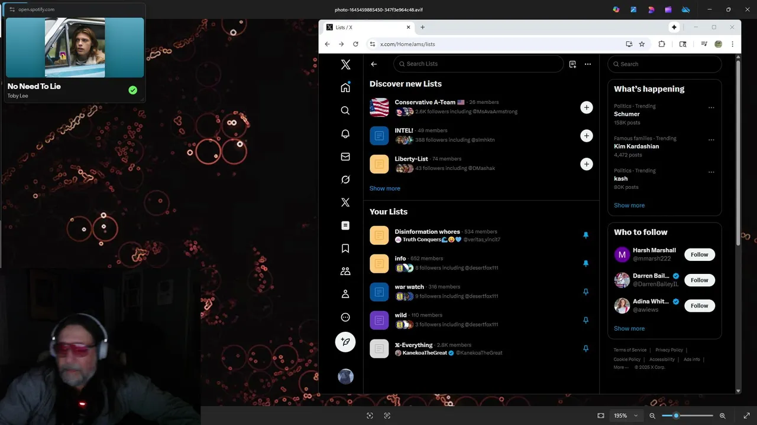The image size is (757, 425).
Task: Open the Lists three-dot options menu
Action: (588, 64)
